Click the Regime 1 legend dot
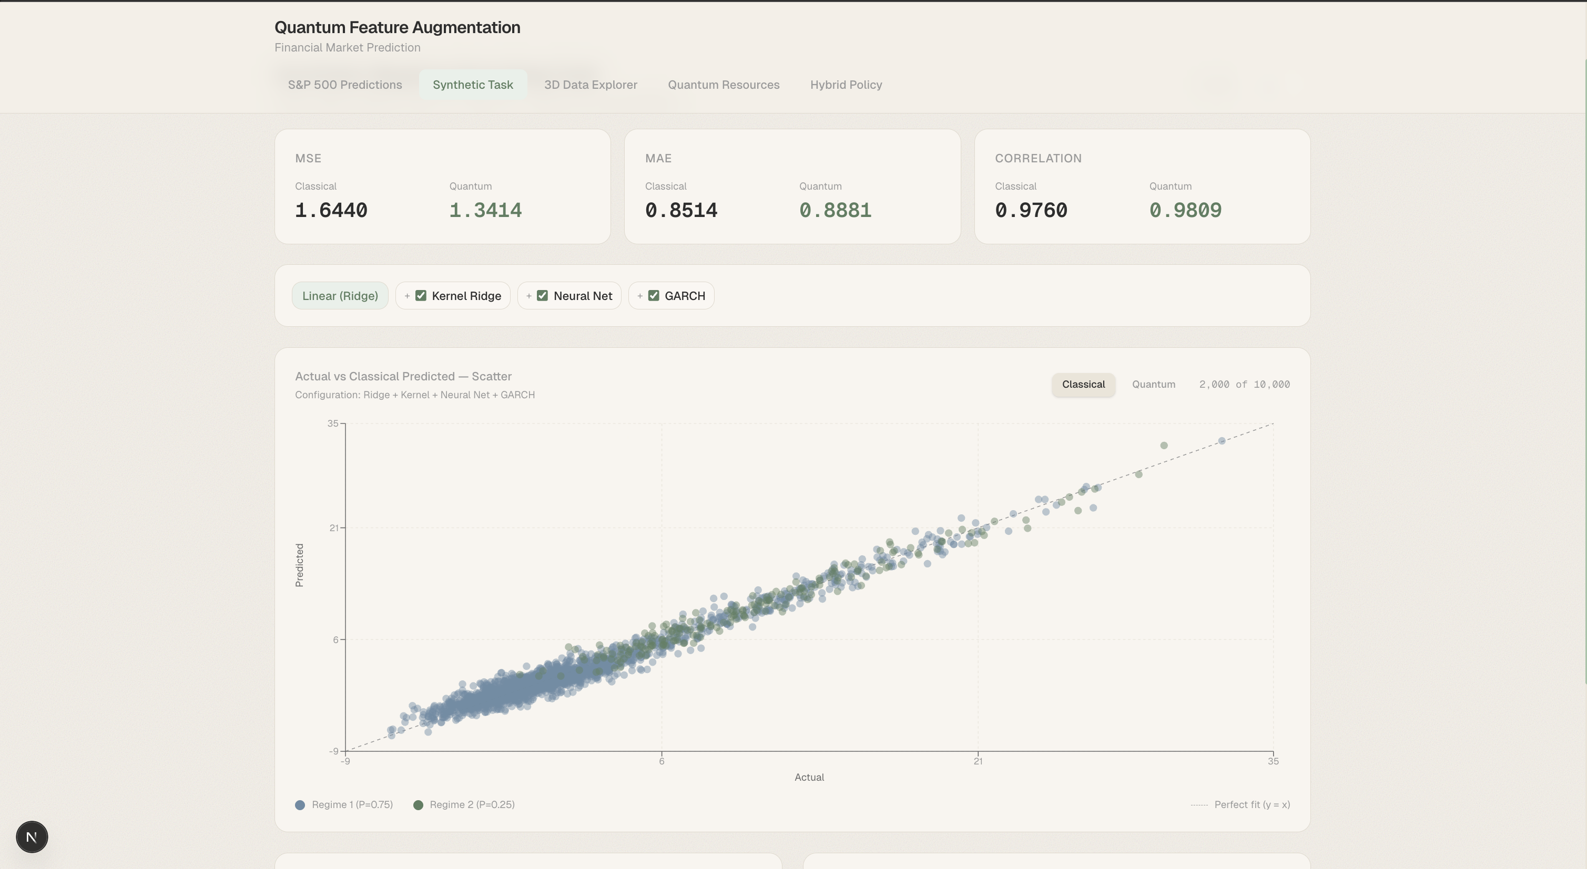 300,805
